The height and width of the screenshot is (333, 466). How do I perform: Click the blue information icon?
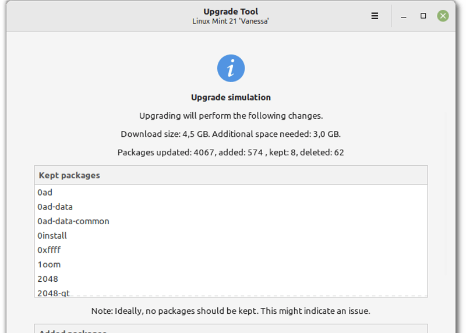coord(231,69)
